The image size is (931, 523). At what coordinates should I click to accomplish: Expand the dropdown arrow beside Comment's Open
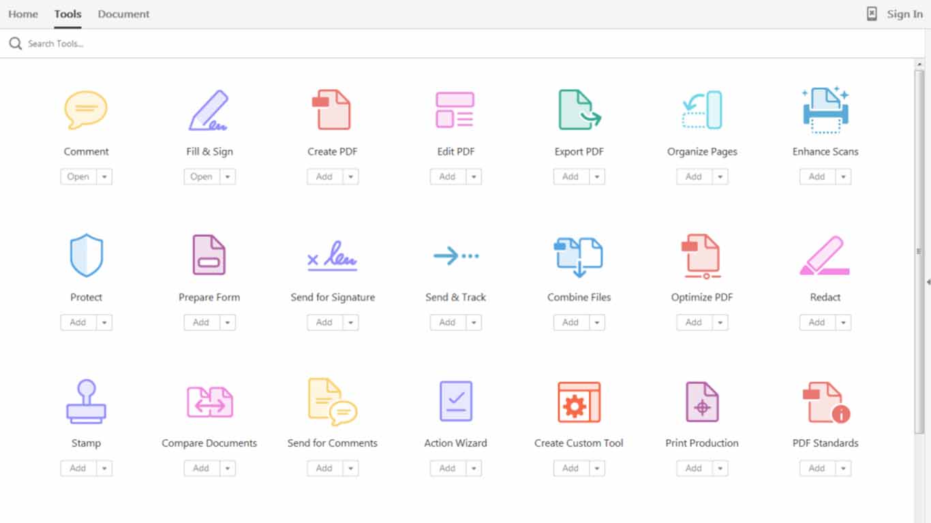click(x=104, y=177)
